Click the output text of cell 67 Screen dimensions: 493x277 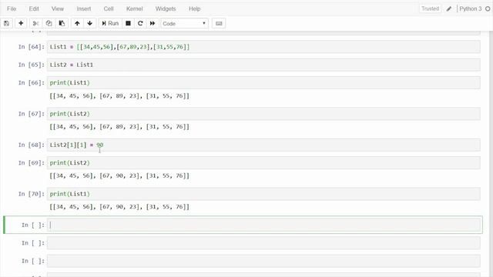pyautogui.click(x=119, y=126)
